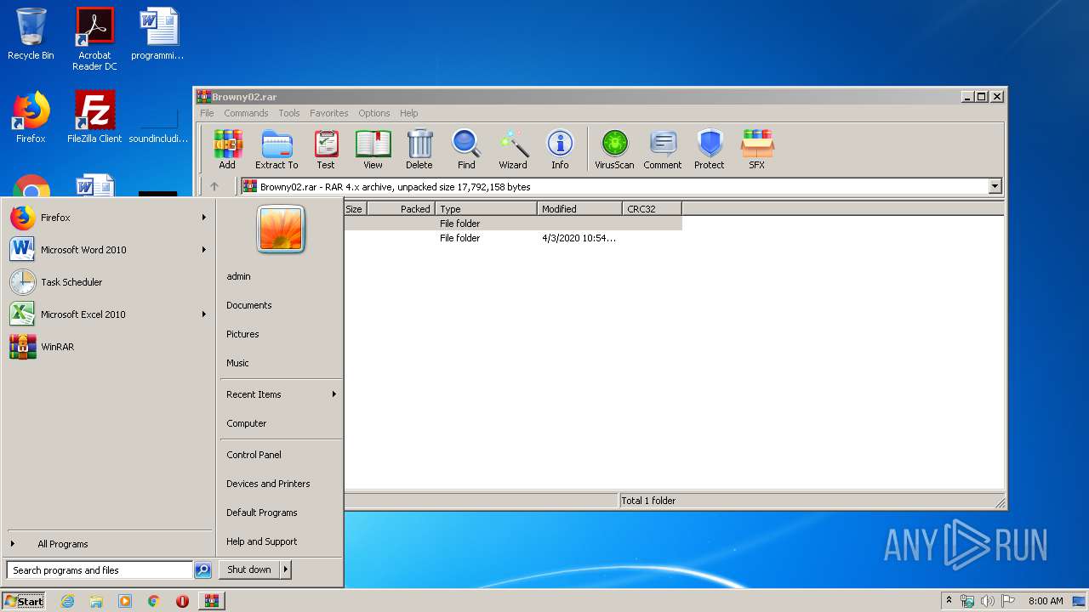1089x612 pixels.
Task: Open the Commands menu
Action: coord(246,113)
